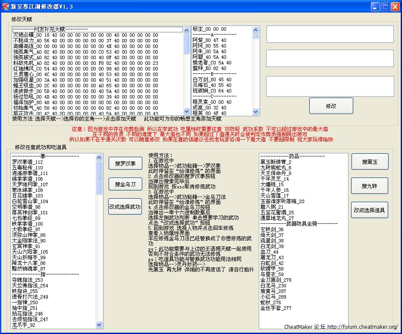
Task: Select 降龙十八掌_86 from the skills list
Action: click(x=28, y=263)
